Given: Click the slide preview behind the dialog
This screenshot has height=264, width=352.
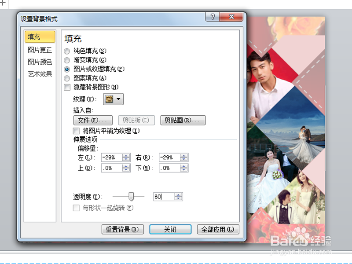Looking at the screenshot, I should 286,129.
